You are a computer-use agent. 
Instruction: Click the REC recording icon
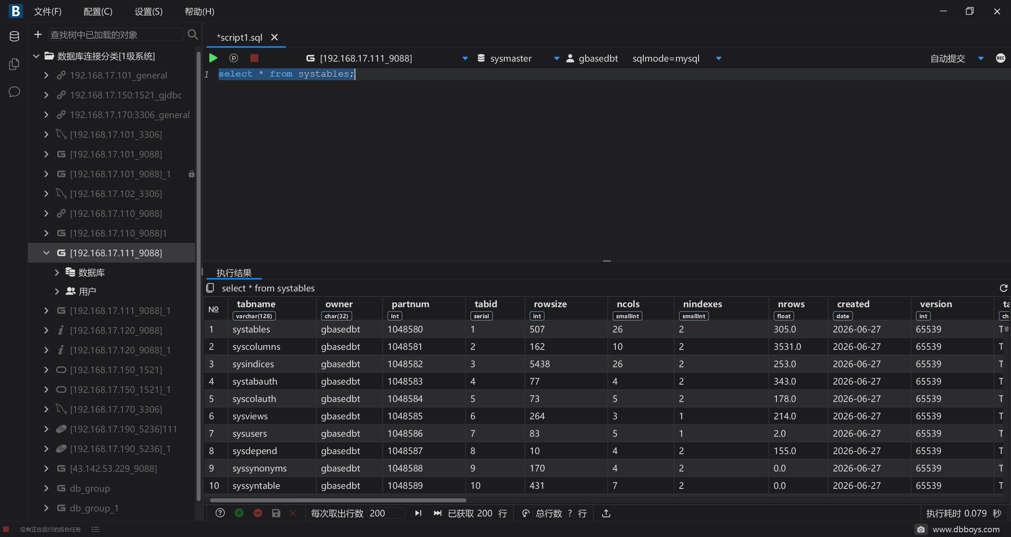click(1001, 58)
